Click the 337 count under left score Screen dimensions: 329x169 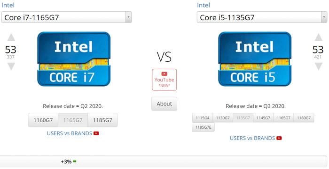(x=11, y=57)
